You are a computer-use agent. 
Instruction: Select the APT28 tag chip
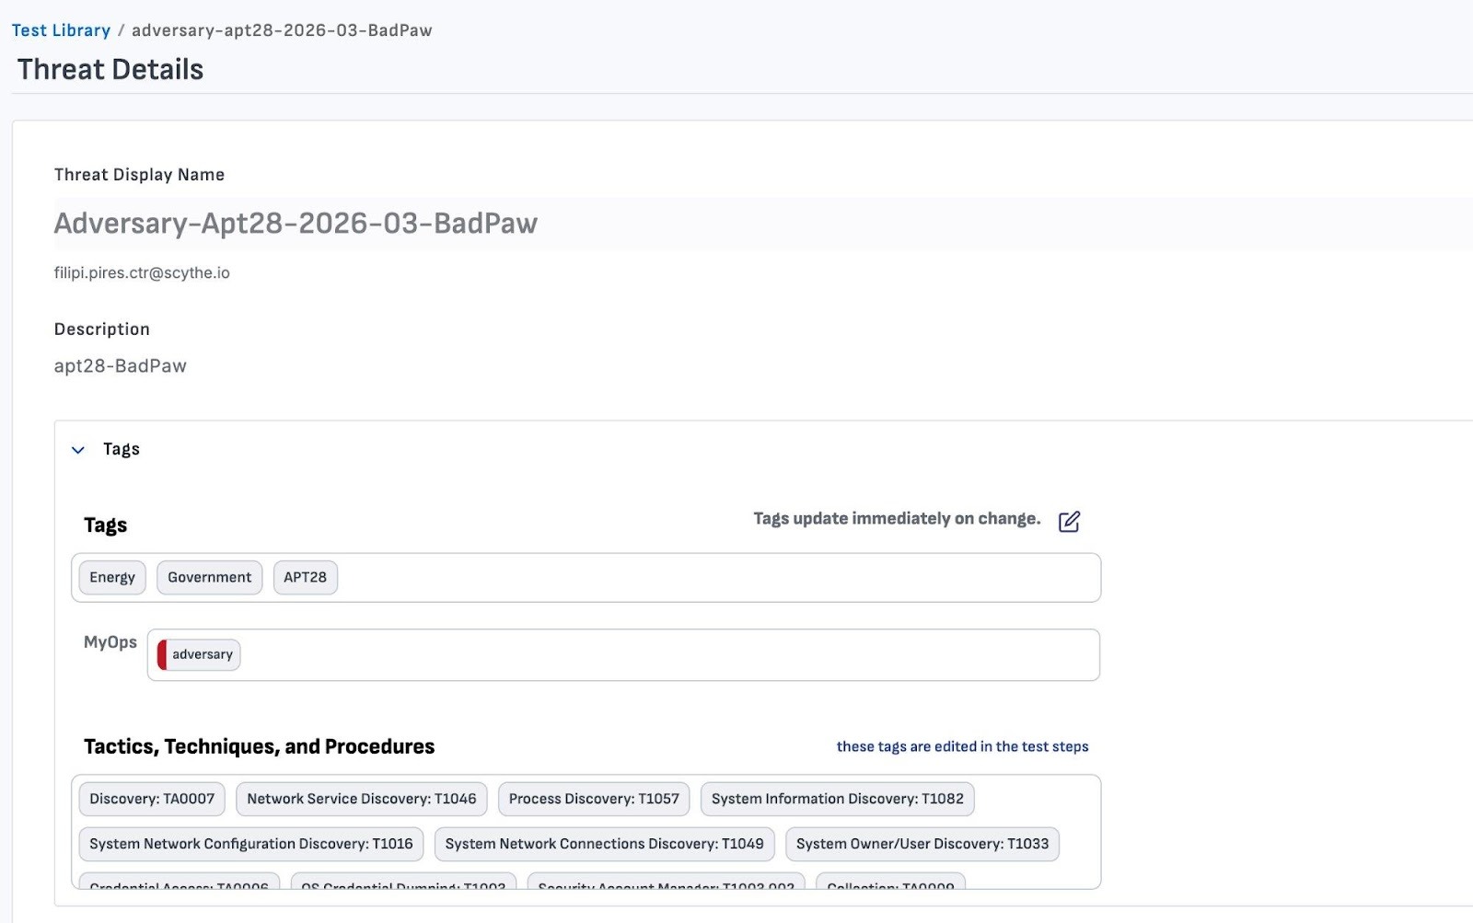[305, 578]
